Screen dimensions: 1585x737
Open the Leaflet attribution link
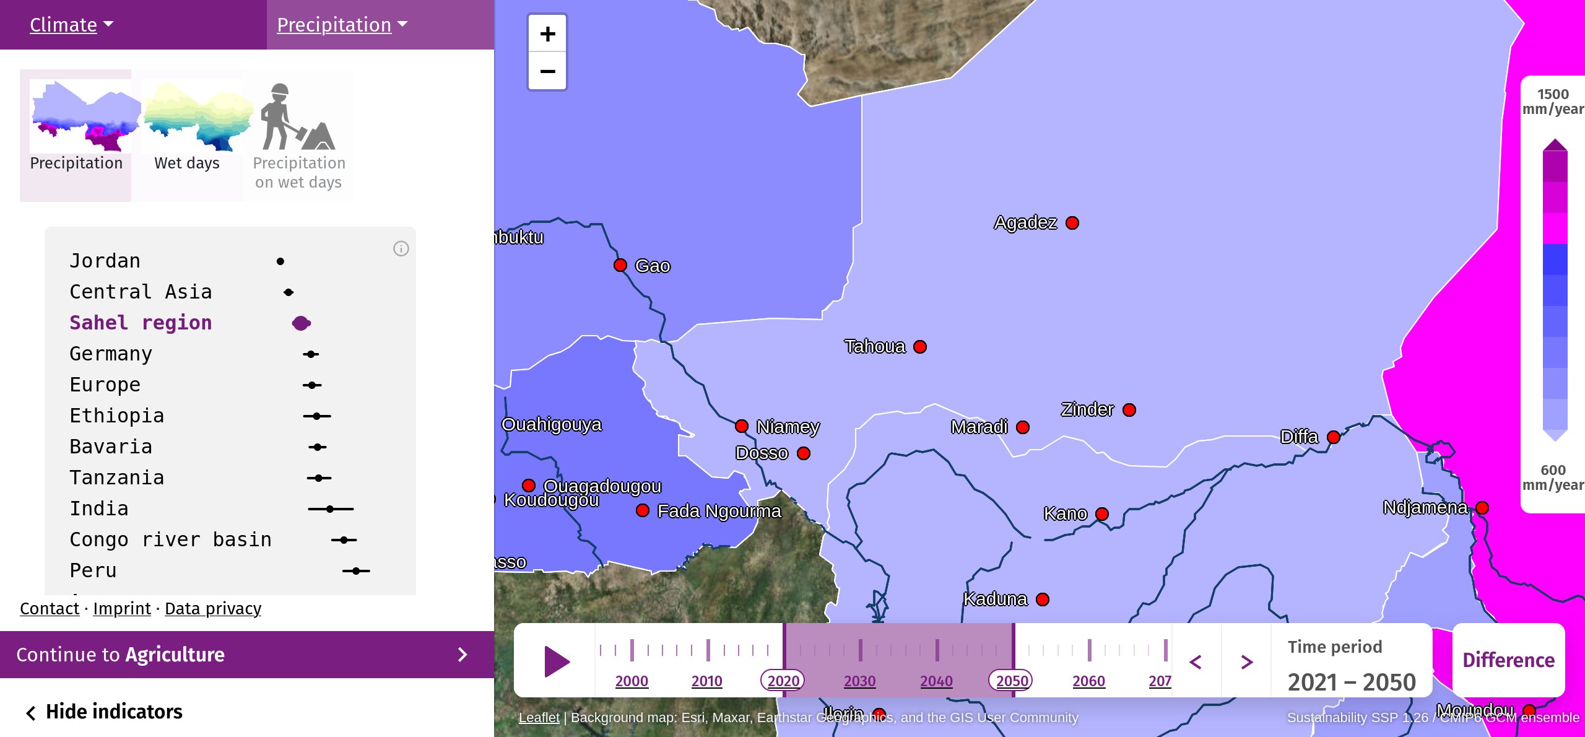[539, 717]
